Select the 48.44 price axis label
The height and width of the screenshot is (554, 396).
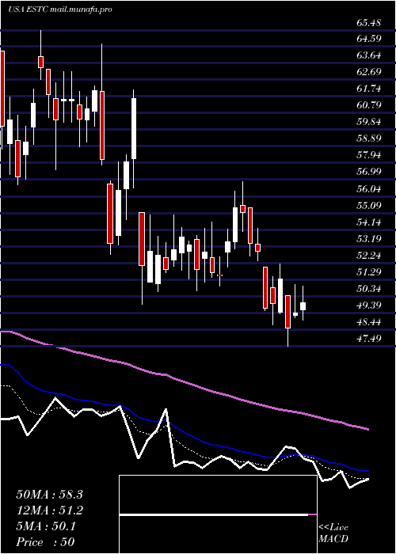[x=369, y=322]
